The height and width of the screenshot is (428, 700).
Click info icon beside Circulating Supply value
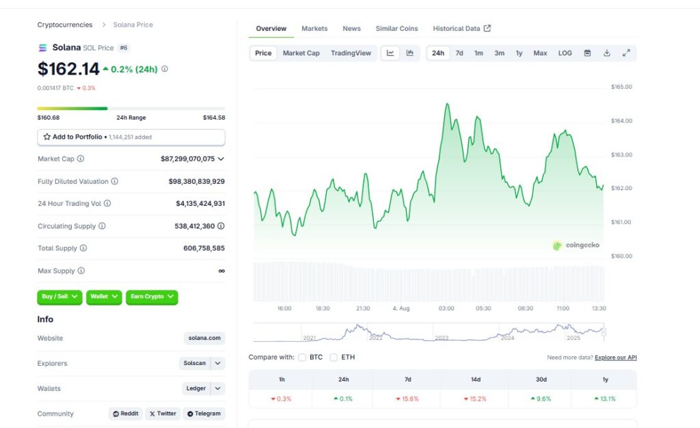click(221, 226)
